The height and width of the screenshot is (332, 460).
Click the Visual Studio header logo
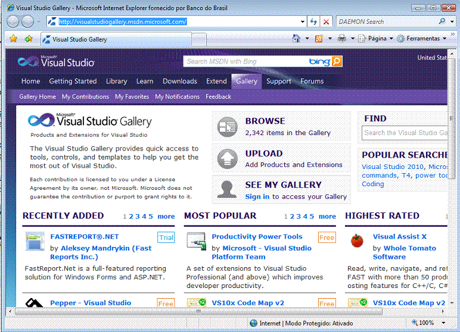[x=56, y=61]
